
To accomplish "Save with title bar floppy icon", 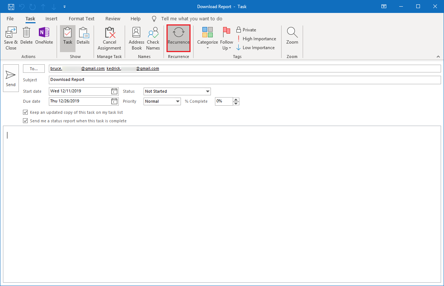I will pyautogui.click(x=11, y=7).
